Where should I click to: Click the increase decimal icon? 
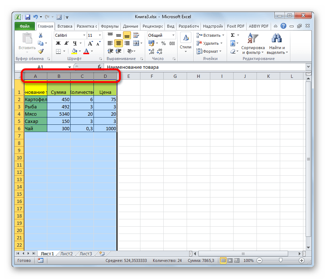click(151, 51)
